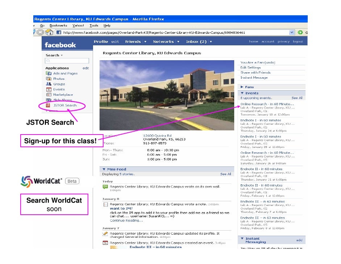Open Online Research event on January 26

[x=267, y=153]
